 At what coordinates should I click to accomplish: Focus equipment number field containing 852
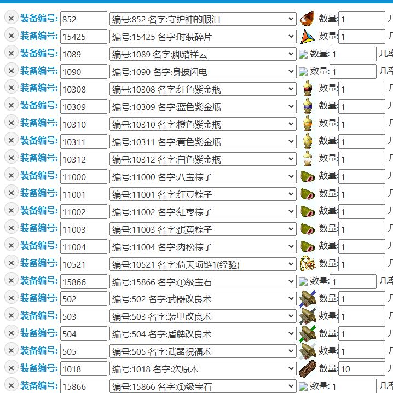click(x=84, y=19)
